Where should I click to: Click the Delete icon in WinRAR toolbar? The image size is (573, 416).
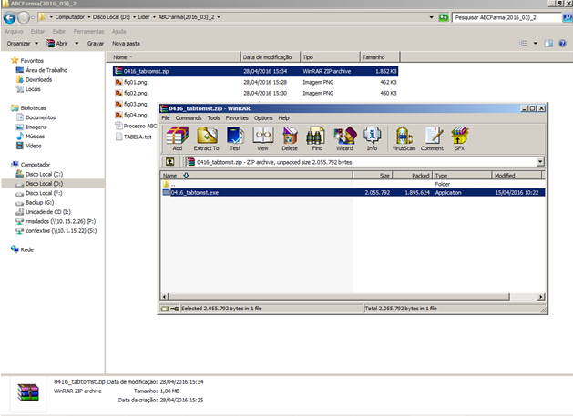290,138
